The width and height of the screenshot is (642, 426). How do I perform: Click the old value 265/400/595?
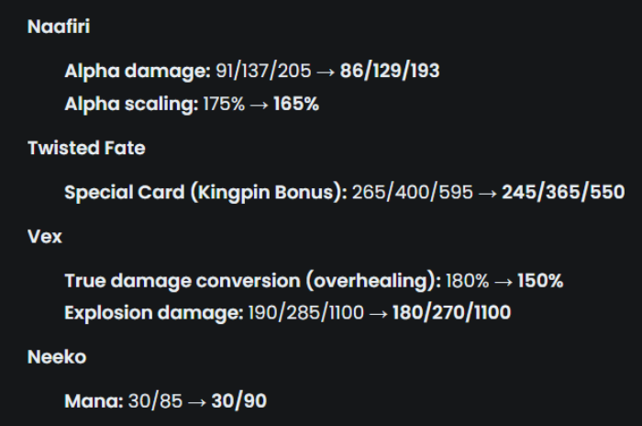(x=413, y=192)
